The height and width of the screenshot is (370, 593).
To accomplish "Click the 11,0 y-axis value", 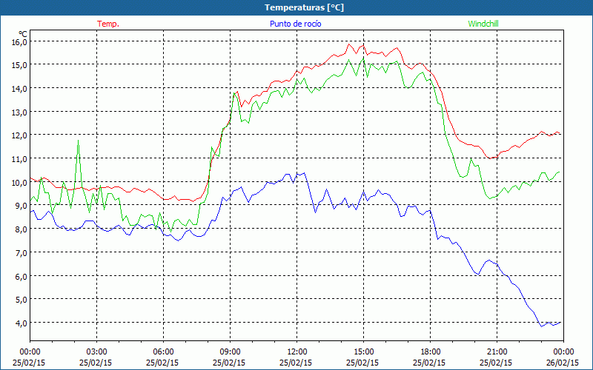I will [19, 159].
